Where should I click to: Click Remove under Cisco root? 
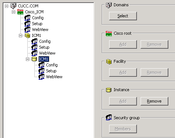tap(154, 44)
